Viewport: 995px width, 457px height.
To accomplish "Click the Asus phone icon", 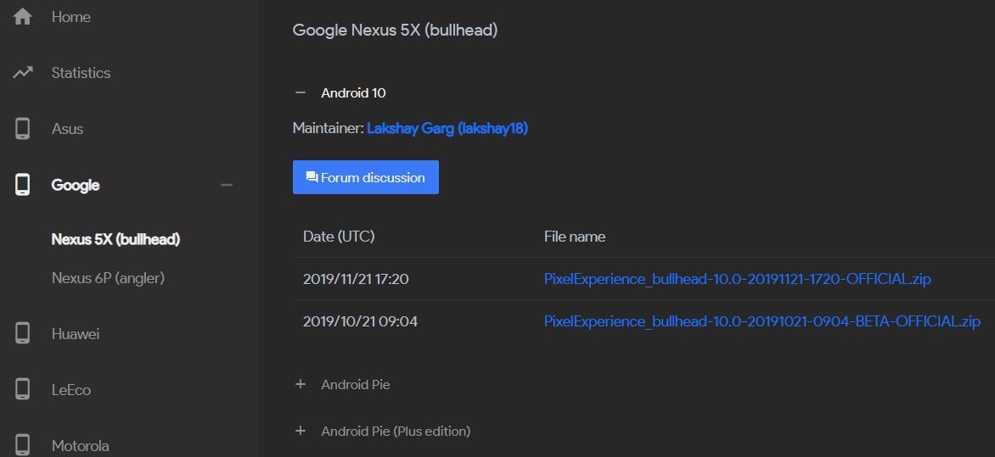I will (x=22, y=129).
